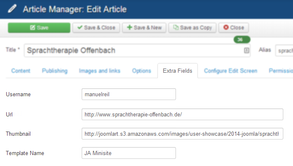
Task: Click the green Save button
Action: [39, 28]
